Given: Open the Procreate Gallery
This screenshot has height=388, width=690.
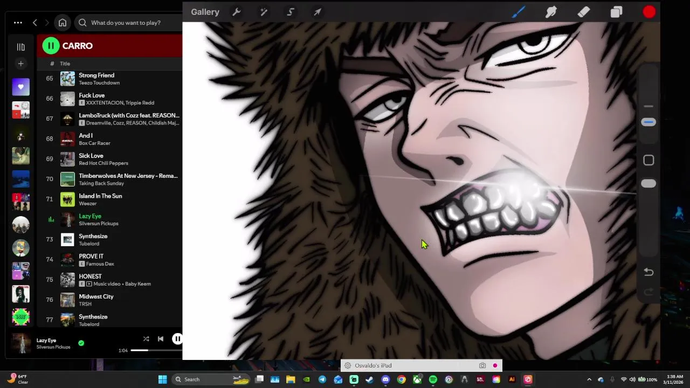Looking at the screenshot, I should [205, 12].
